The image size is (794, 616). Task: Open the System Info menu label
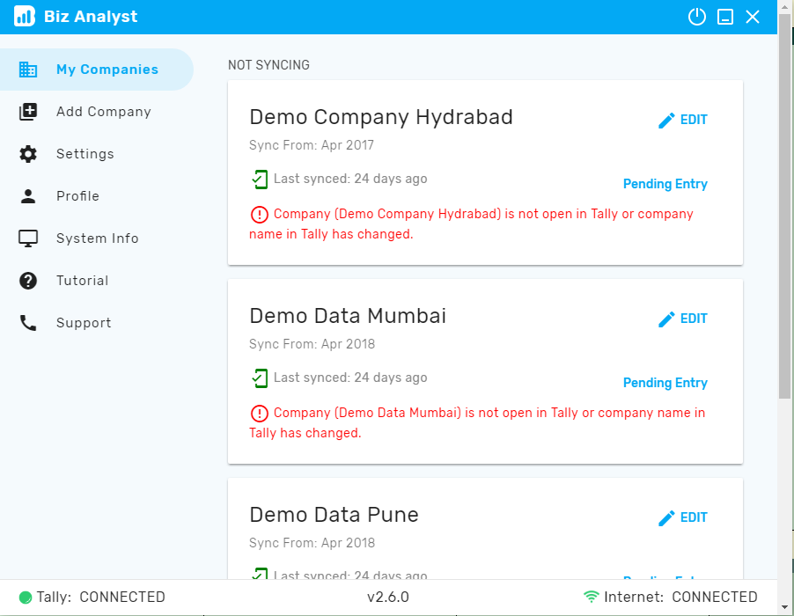pyautogui.click(x=97, y=238)
